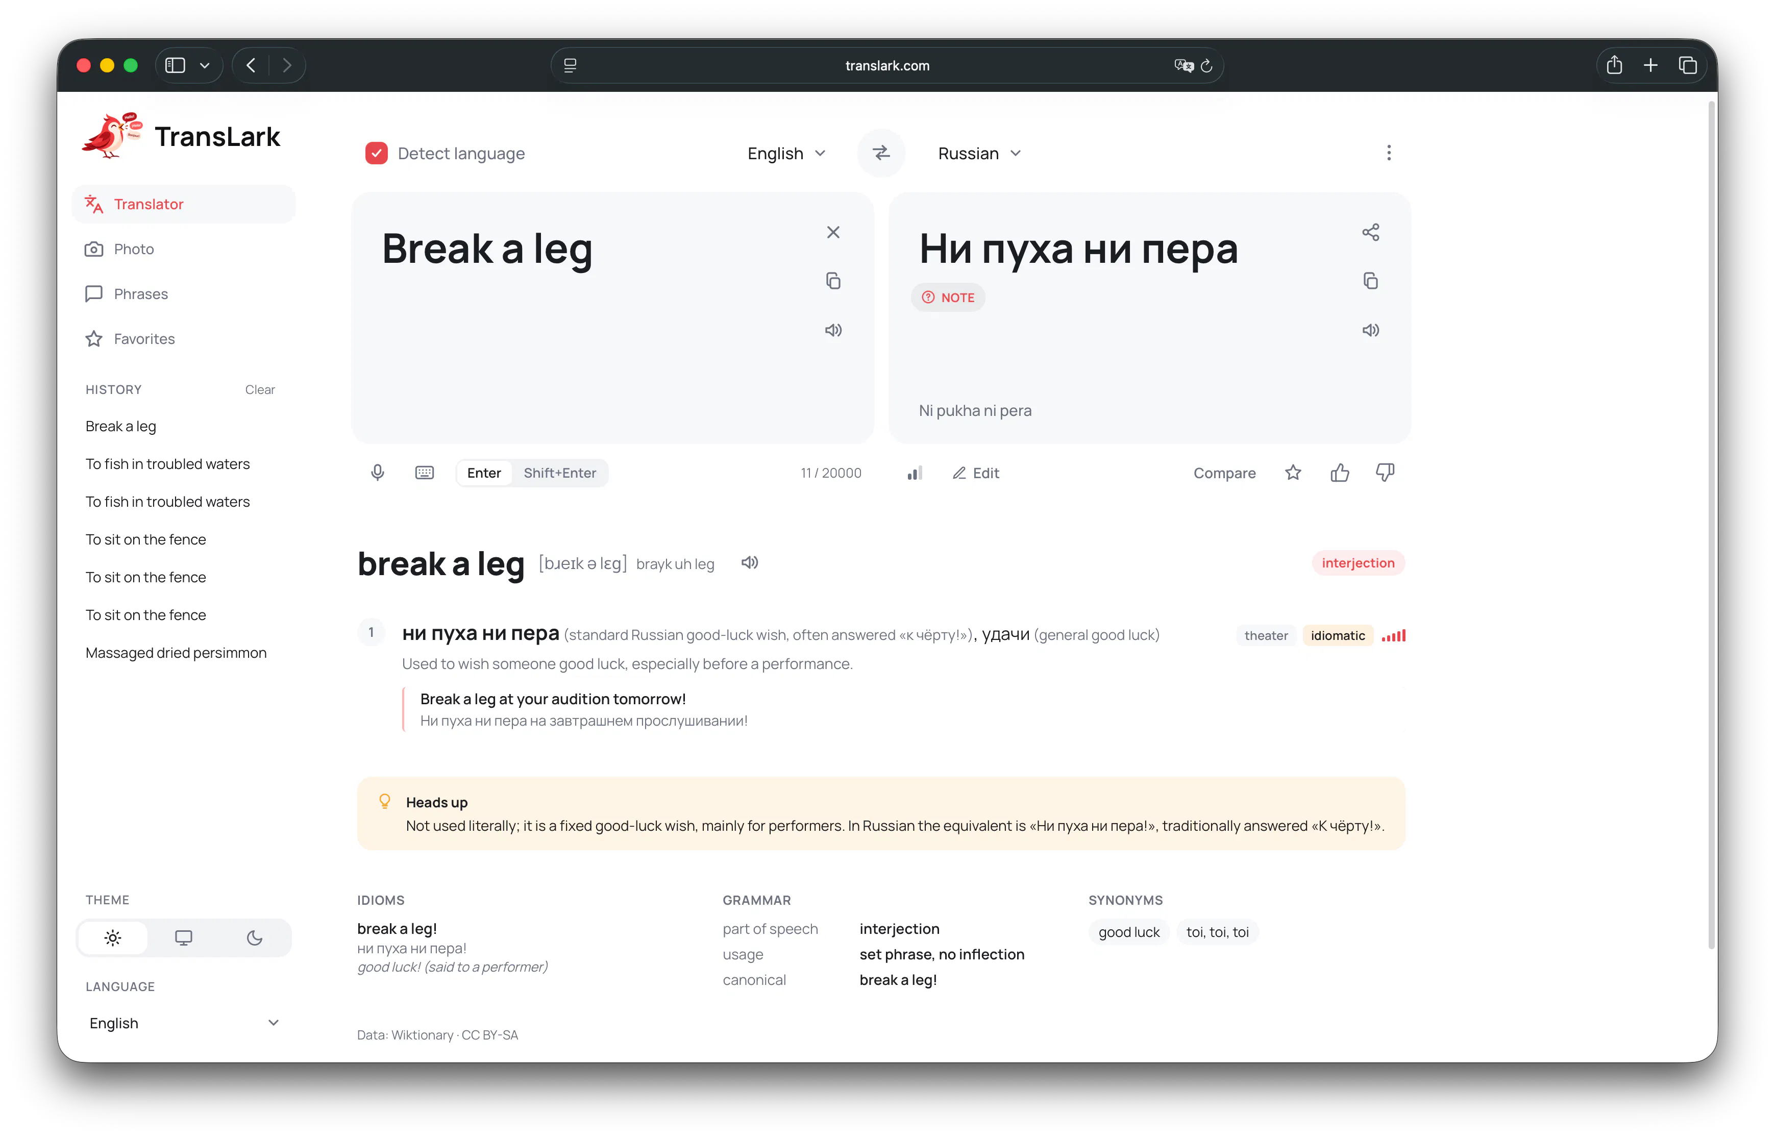Open the on-screen keyboard
The image size is (1775, 1138).
[424, 473]
